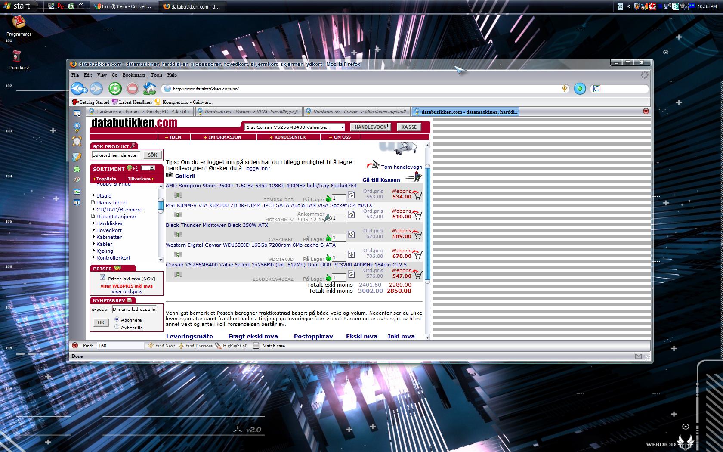Expand the Kabinetter category
The height and width of the screenshot is (452, 723).
pos(93,237)
